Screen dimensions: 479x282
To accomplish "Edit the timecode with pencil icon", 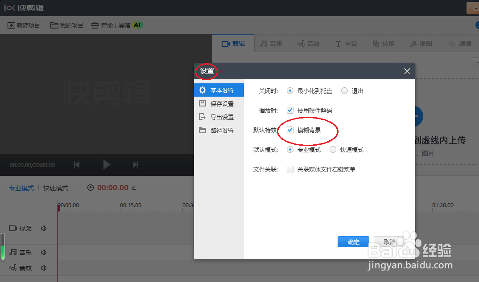I will pyautogui.click(x=134, y=188).
